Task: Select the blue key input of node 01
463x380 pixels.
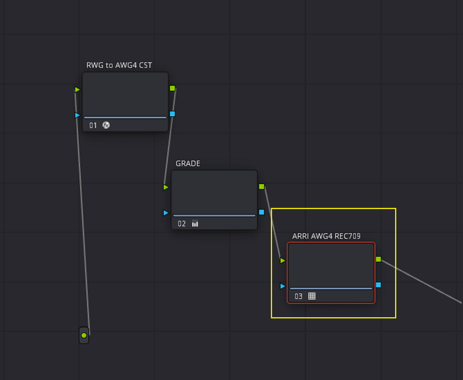Action: point(77,115)
